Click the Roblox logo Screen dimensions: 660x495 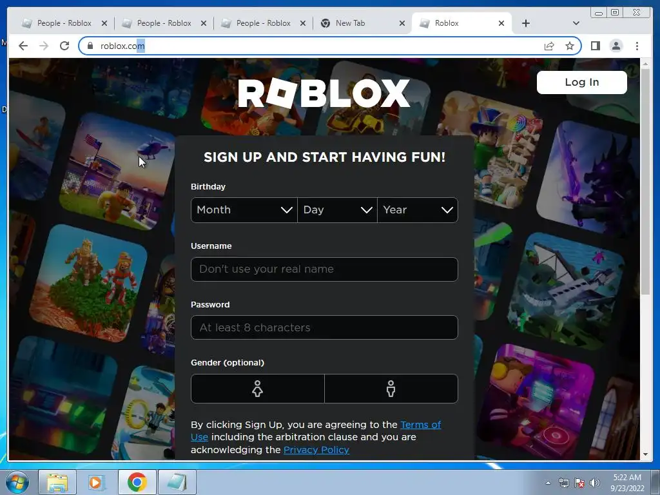point(324,93)
